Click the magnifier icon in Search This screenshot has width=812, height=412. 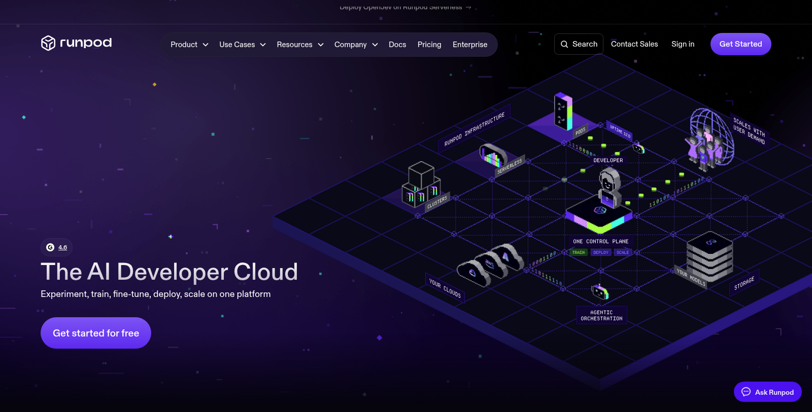pos(564,44)
